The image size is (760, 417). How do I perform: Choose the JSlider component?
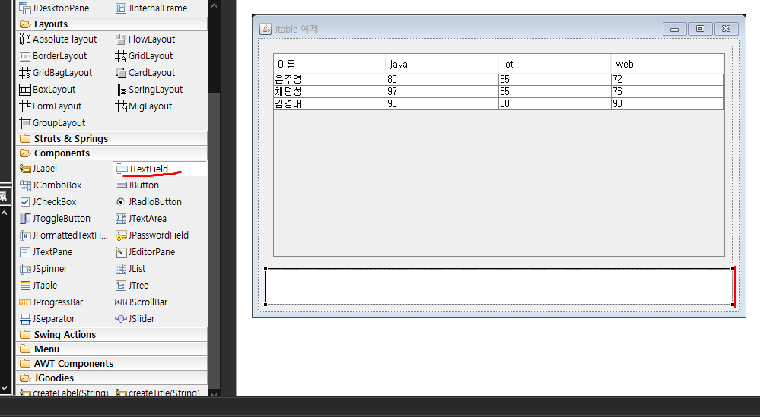click(x=135, y=319)
